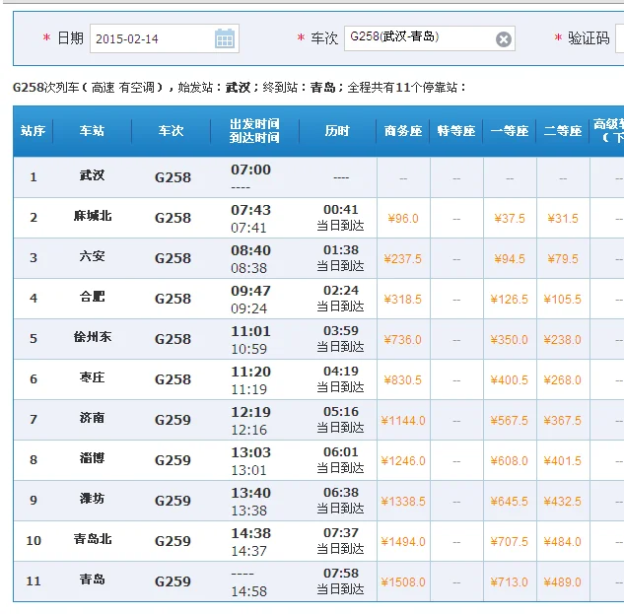Select station 武汉 in row 1
The height and width of the screenshot is (614, 624).
click(92, 175)
